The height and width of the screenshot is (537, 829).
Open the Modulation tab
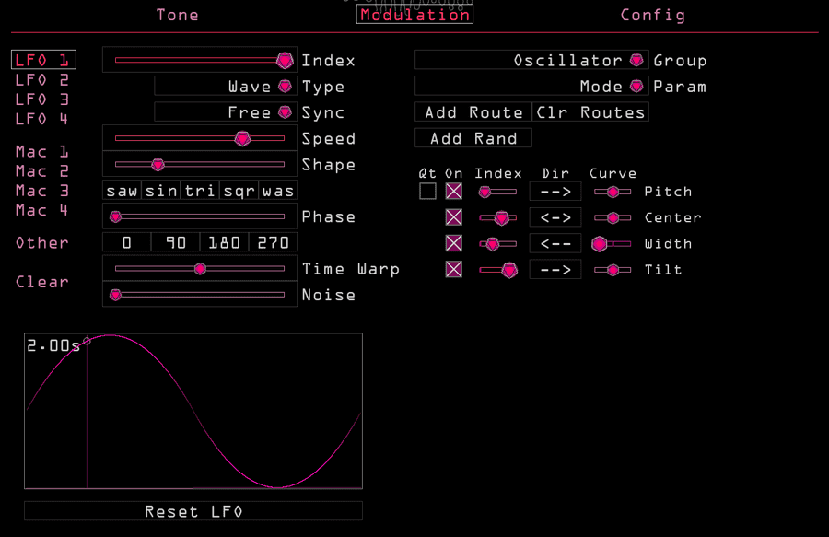pos(414,15)
